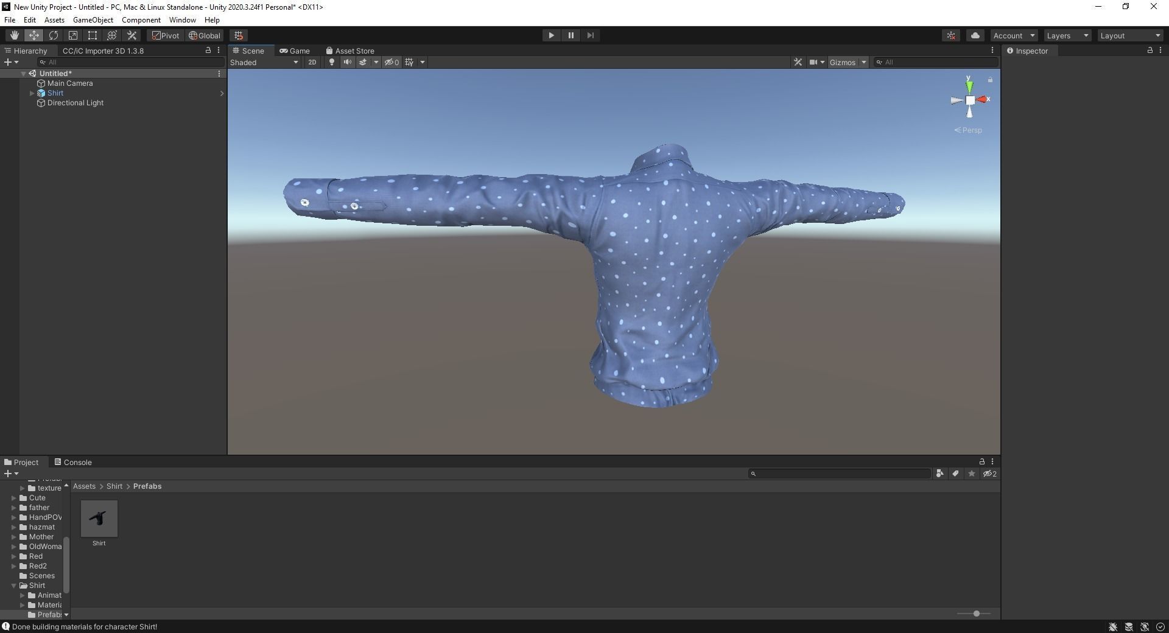Lock the Inspector panel

pyautogui.click(x=1150, y=51)
